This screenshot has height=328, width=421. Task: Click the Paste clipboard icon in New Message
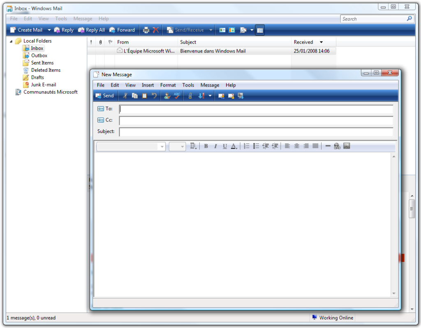[144, 96]
